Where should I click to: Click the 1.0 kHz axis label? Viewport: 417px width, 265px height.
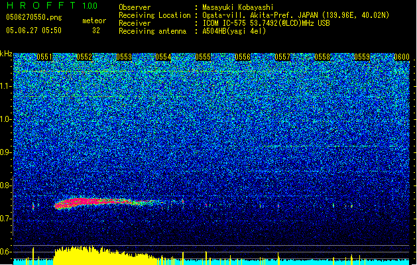(x=6, y=119)
